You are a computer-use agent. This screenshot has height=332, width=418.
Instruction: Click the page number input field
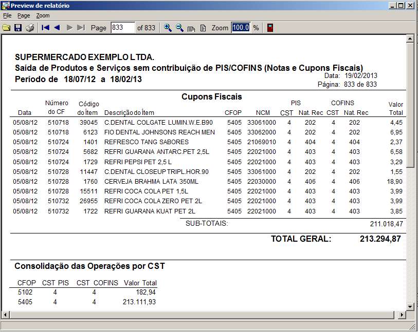click(x=123, y=28)
